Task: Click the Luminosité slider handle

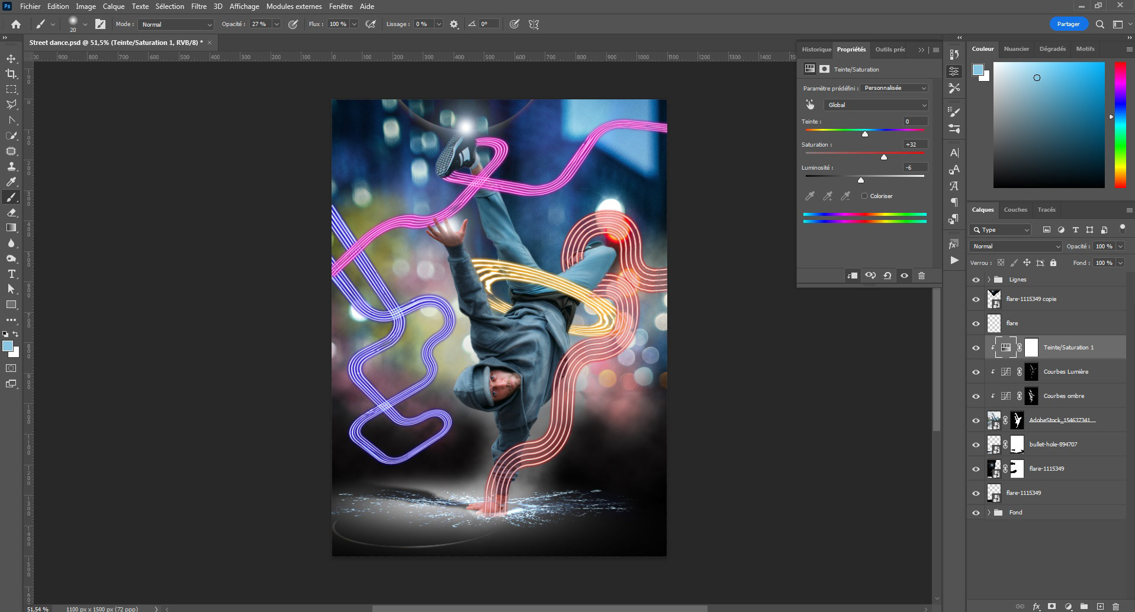Action: tap(861, 180)
